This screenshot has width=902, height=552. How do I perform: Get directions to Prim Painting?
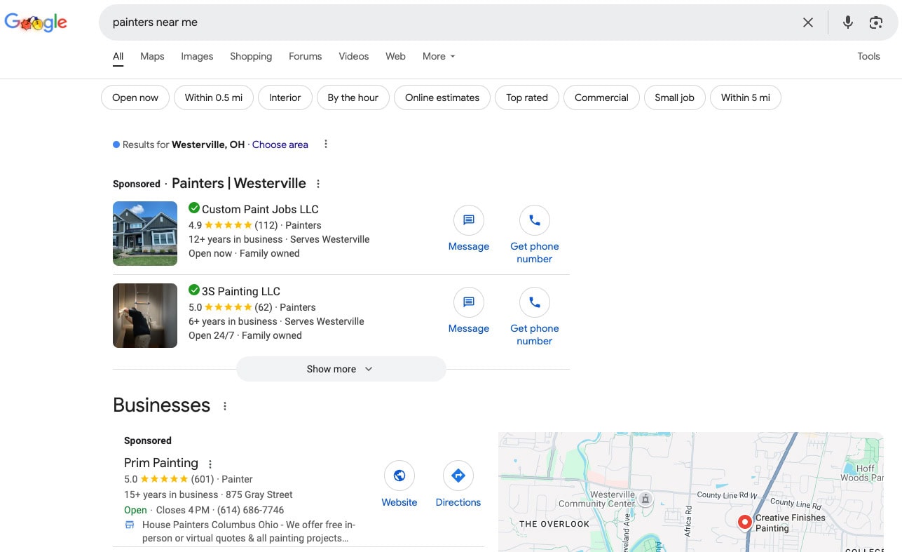458,475
